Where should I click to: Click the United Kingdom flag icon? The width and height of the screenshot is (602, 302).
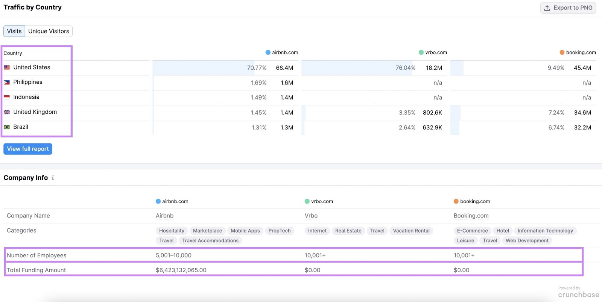pos(7,112)
